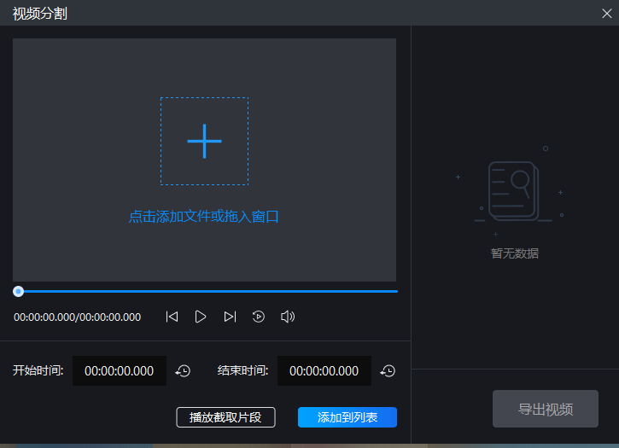Click the middle of the blue timeline track
Image resolution: width=619 pixels, height=448 pixels.
205,291
